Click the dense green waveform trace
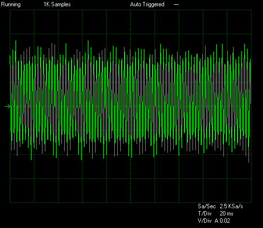This screenshot has height=228, width=263. 130,101
